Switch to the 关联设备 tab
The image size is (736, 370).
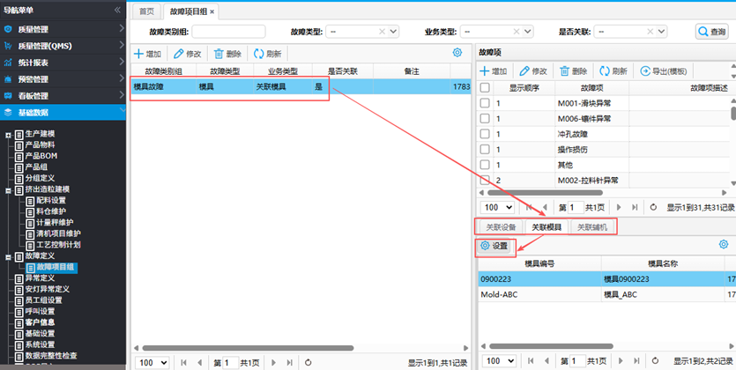[500, 227]
